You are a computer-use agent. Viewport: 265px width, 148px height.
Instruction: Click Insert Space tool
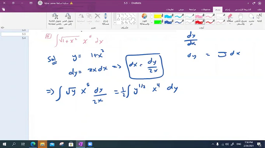(106, 19)
